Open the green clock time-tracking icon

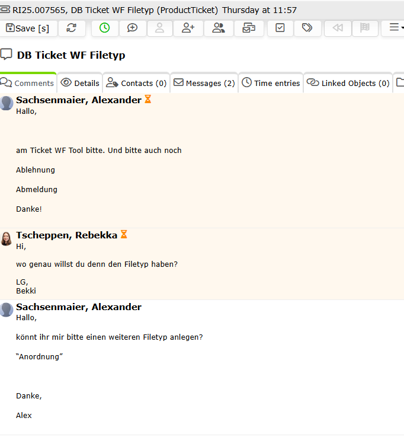click(105, 28)
